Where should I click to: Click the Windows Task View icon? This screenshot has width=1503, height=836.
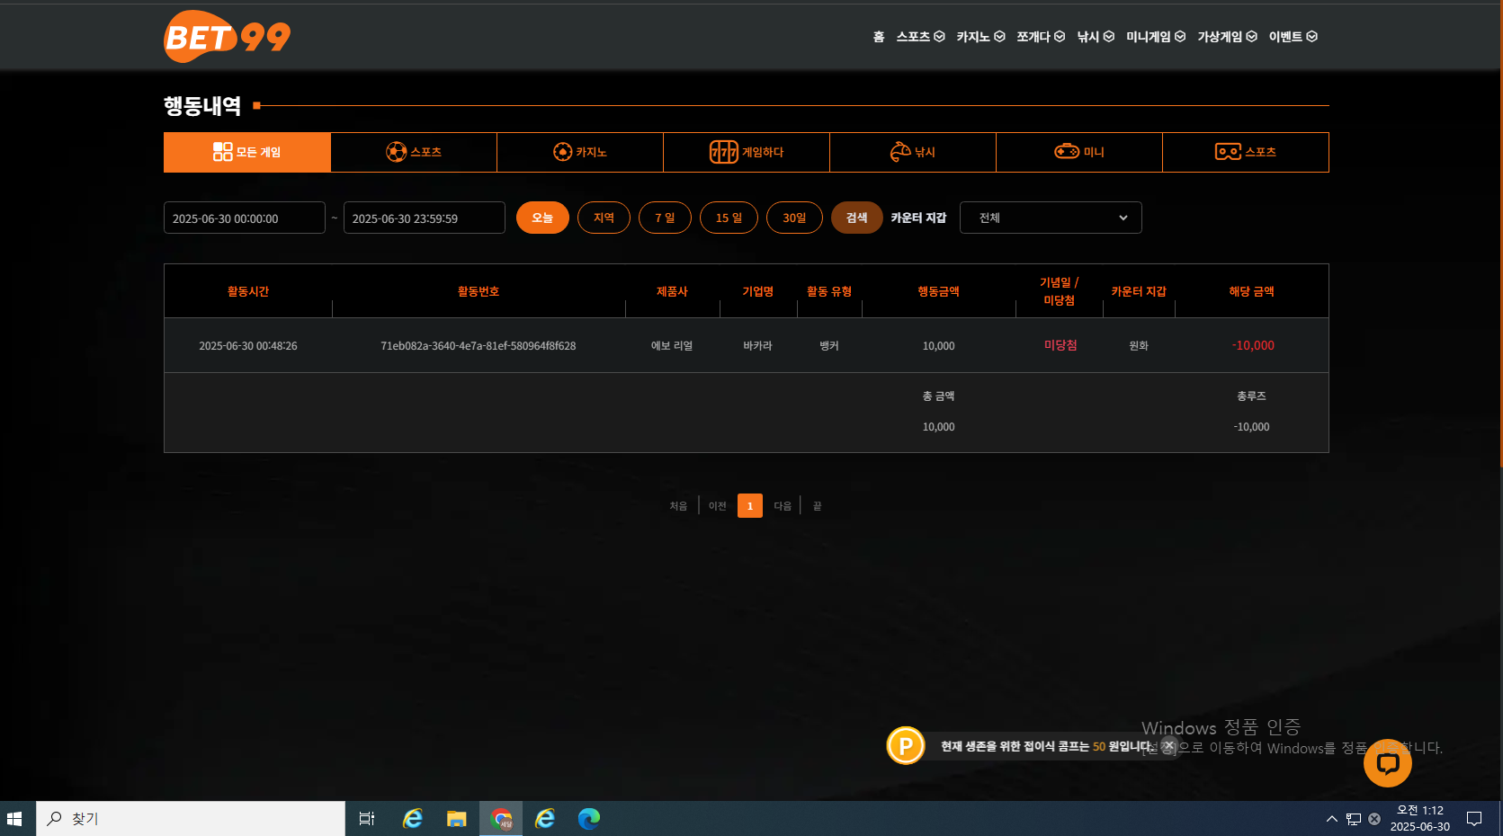point(367,819)
